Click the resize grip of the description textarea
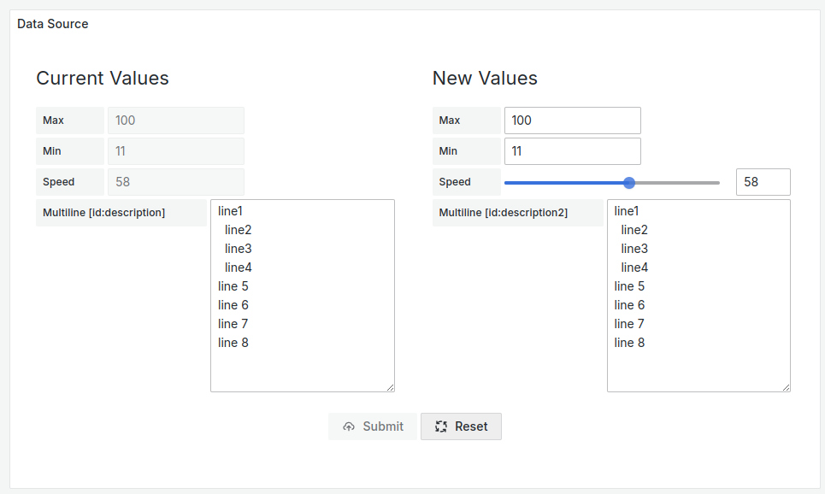Screen dimensions: 825x494 (391, 388)
